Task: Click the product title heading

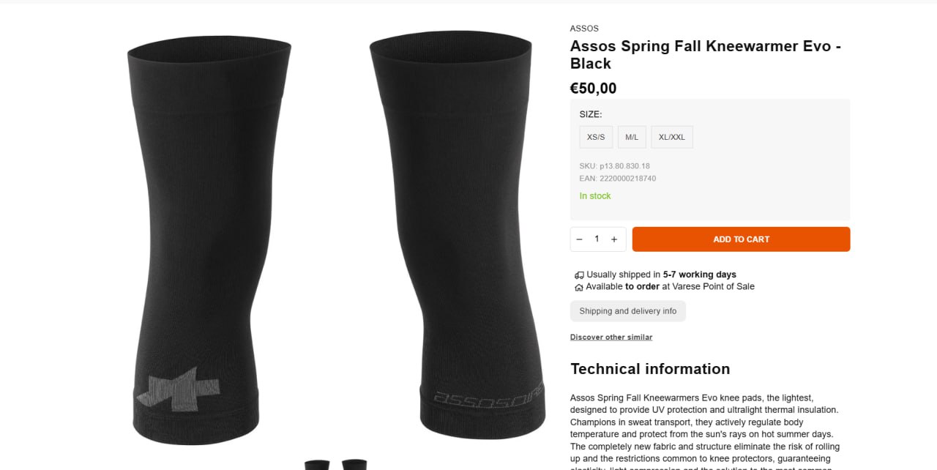Action: tap(706, 55)
